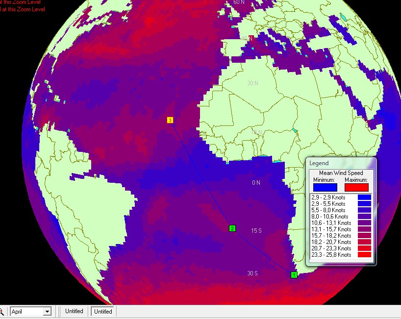The width and height of the screenshot is (401, 319).
Task: Open the April month dropdown
Action: 47,312
